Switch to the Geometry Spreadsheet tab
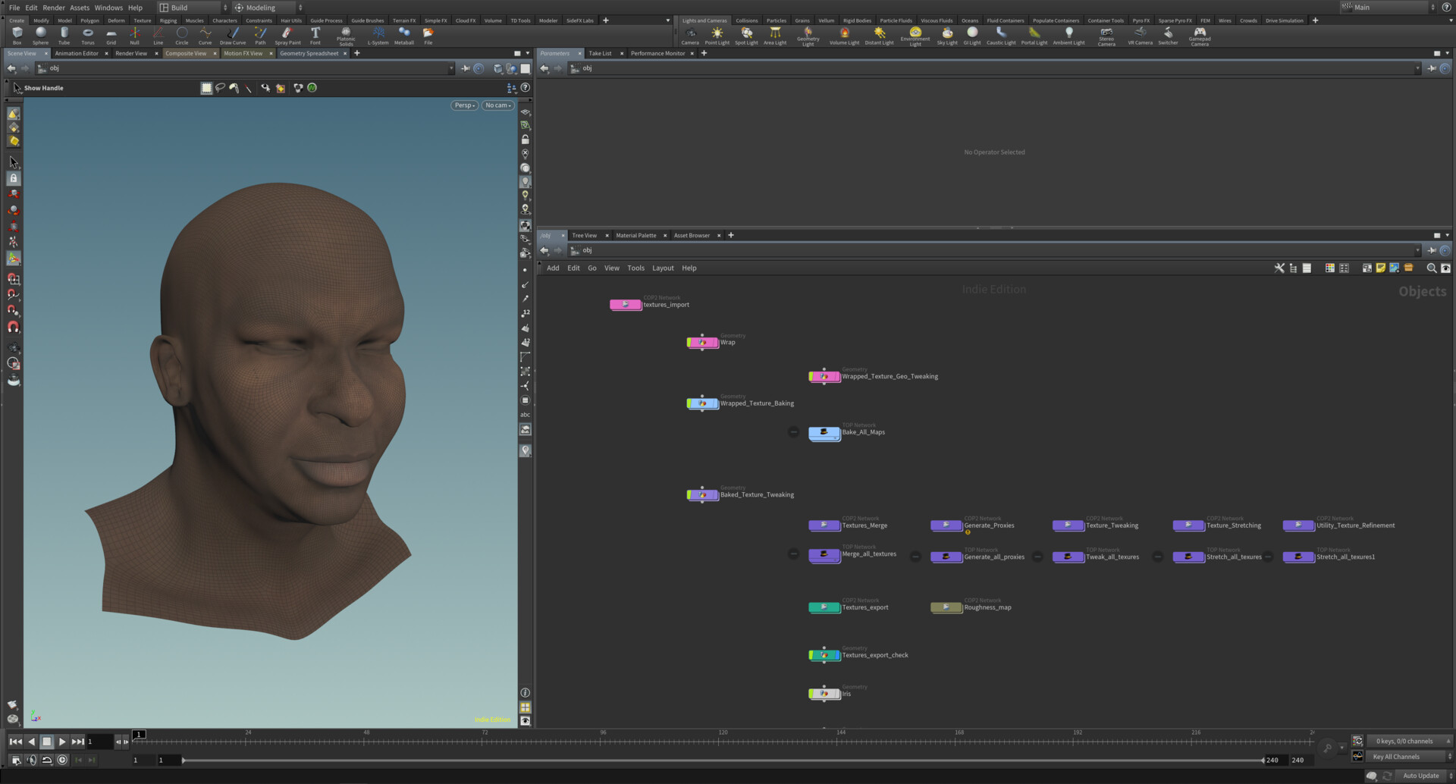The image size is (1456, 784). click(x=310, y=53)
